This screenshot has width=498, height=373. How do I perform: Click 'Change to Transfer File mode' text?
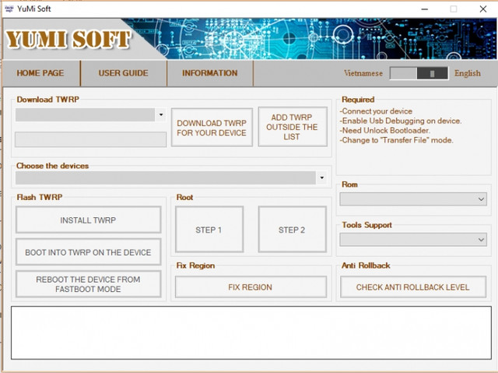pos(397,140)
